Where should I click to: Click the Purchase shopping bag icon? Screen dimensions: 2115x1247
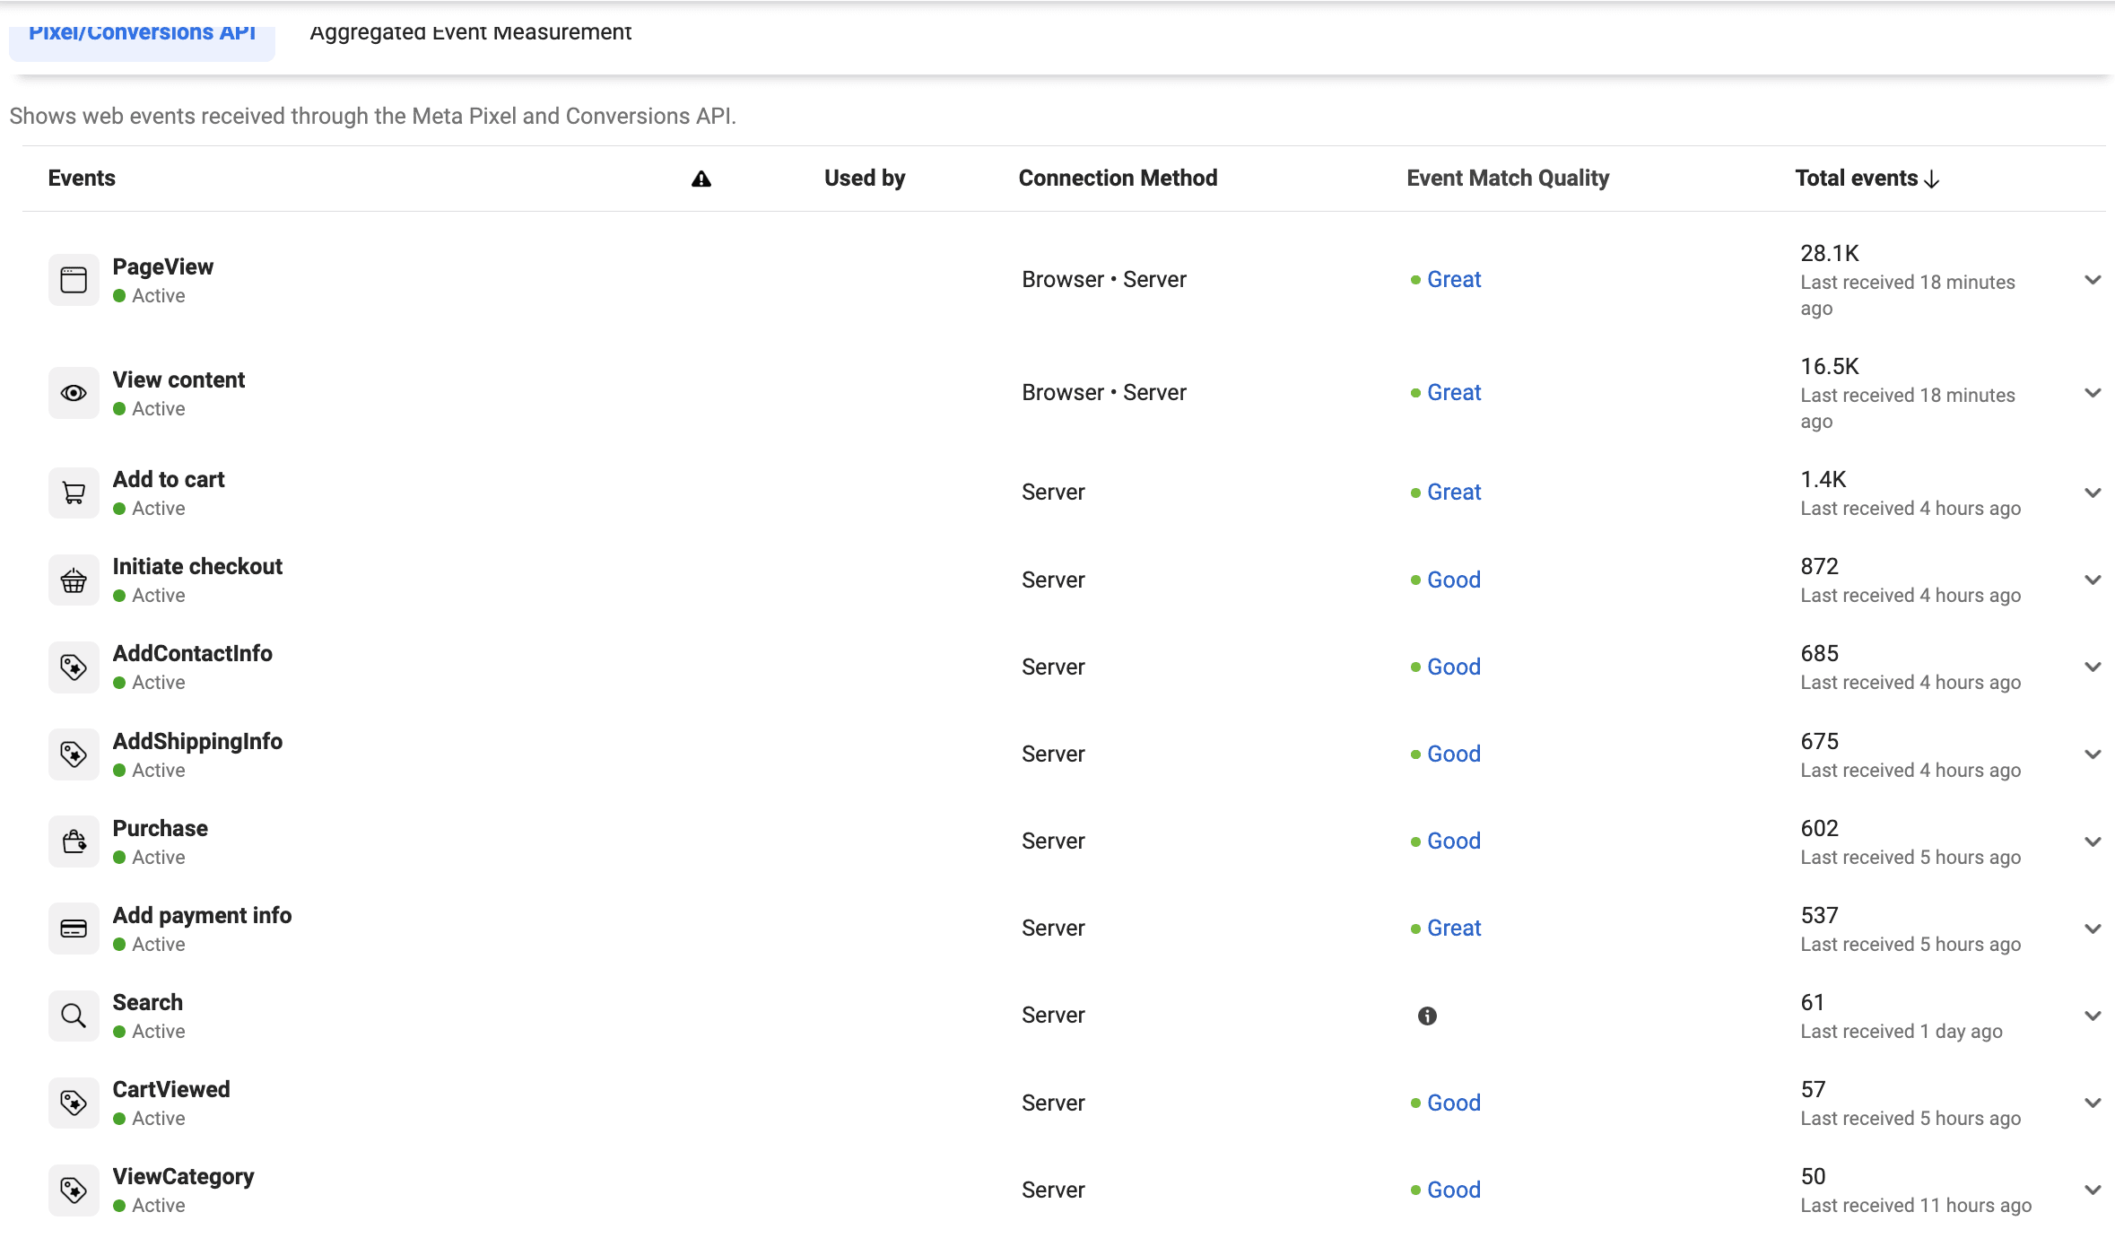click(x=74, y=842)
